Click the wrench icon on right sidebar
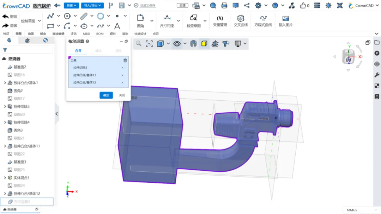 (x=377, y=75)
